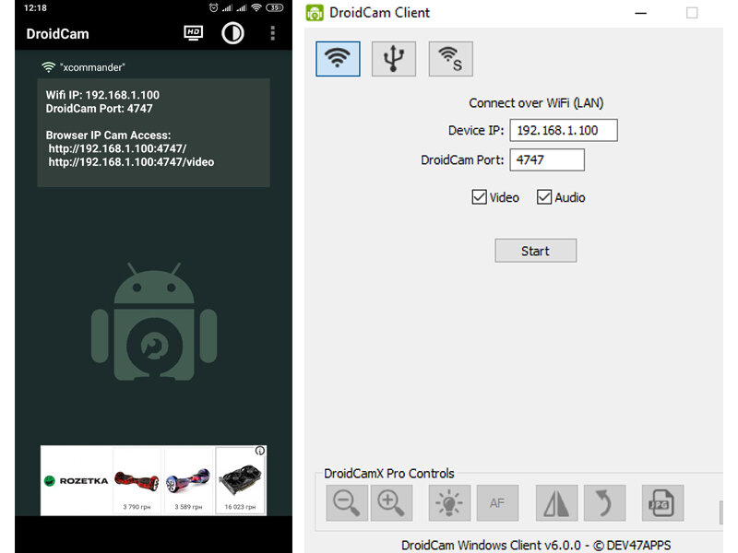This screenshot has height=553, width=738.
Task: Click the zoom out Pro control
Action: [347, 502]
